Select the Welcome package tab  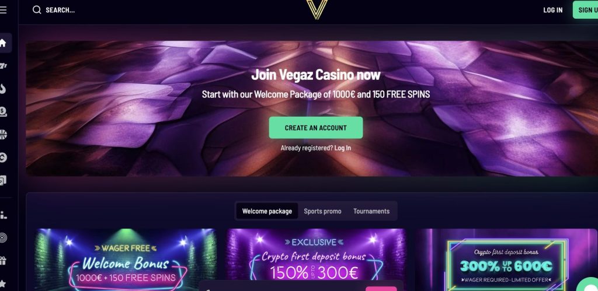pos(267,211)
